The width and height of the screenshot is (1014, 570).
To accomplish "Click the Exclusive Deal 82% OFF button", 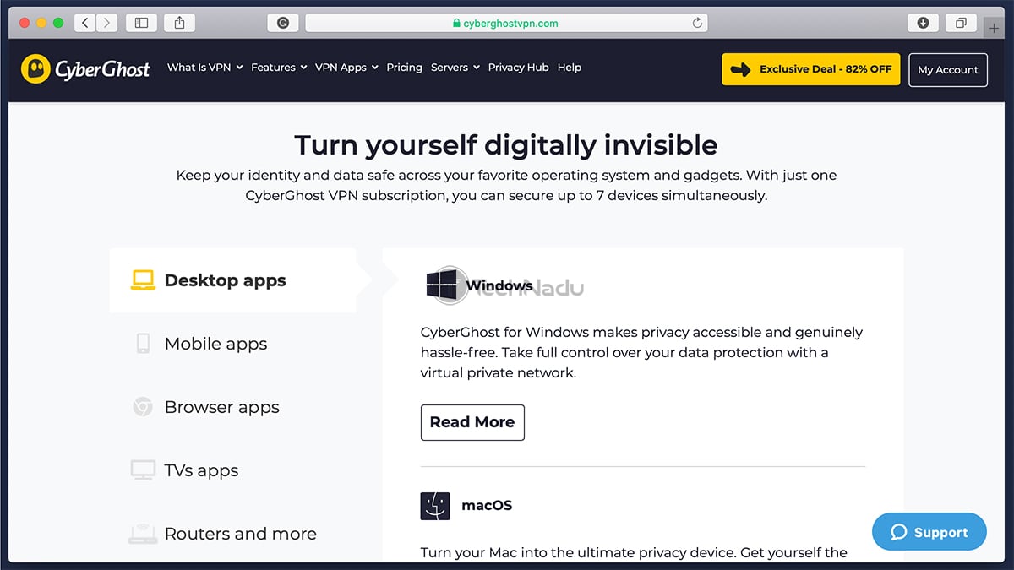I will point(811,69).
